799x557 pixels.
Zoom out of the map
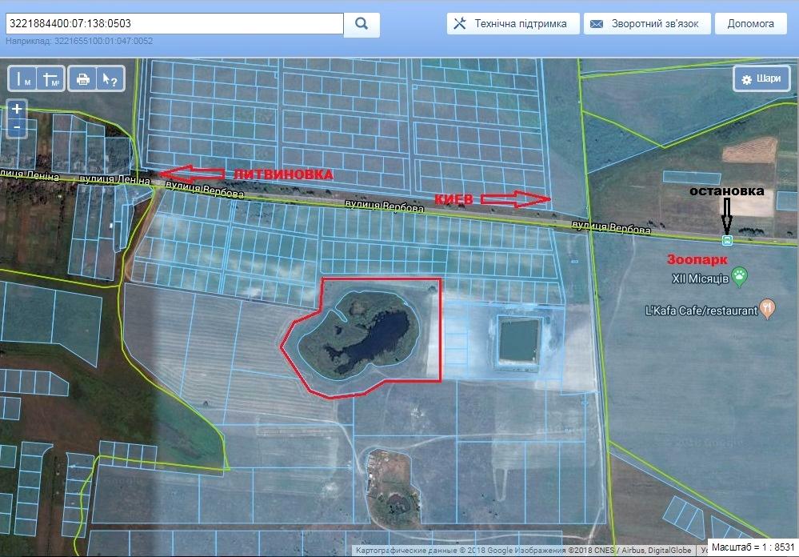point(17,126)
